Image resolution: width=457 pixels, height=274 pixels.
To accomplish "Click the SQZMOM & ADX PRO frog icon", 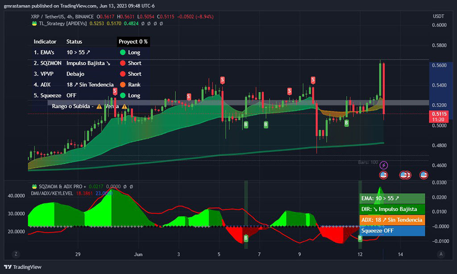I will pyautogui.click(x=34, y=186).
